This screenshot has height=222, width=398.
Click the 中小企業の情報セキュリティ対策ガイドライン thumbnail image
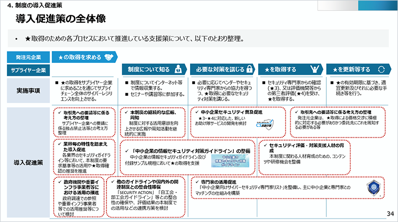230,161
